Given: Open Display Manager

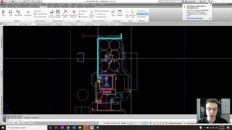Looking at the screenshot, I should [x=58, y=14].
